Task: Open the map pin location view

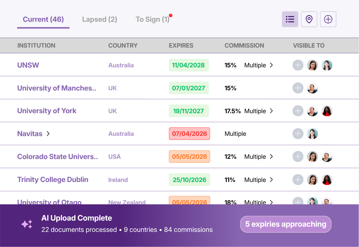Action: click(x=309, y=19)
